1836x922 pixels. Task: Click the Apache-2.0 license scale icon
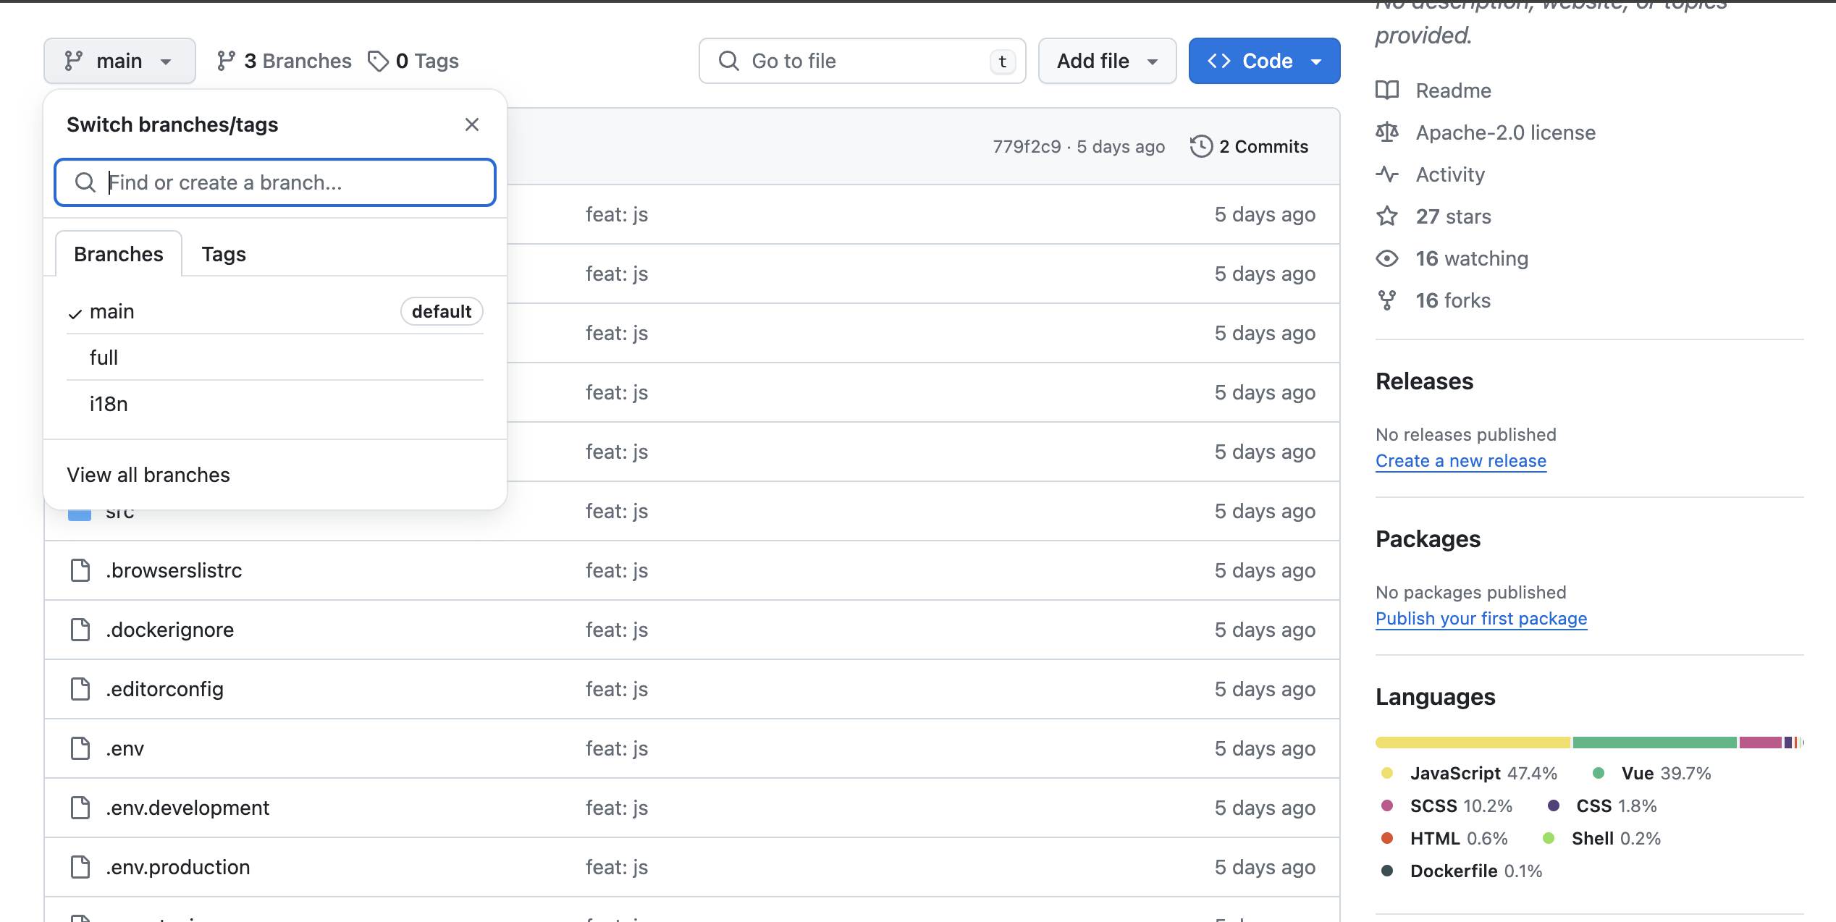click(x=1387, y=132)
